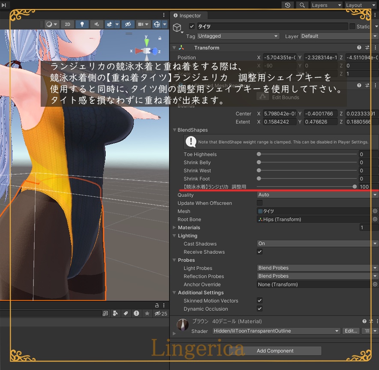Click the blue Z axis cone on scene gizmo
This screenshot has height=370, width=379.
tap(154, 51)
